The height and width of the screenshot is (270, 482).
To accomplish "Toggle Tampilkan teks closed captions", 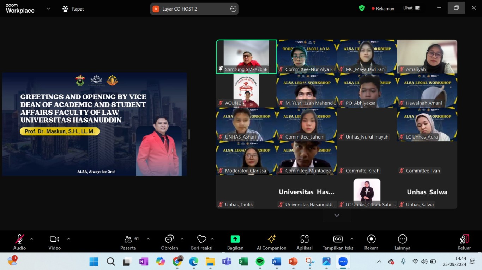I will point(338,242).
